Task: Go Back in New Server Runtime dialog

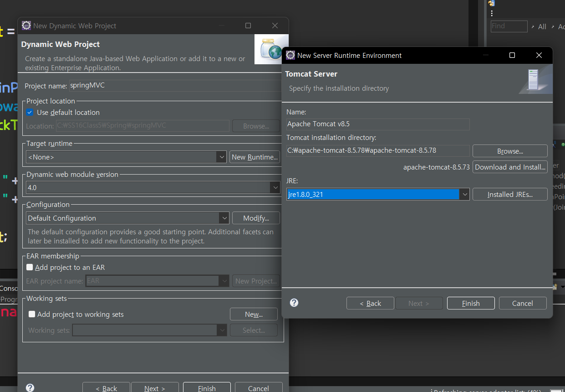Action: [370, 303]
